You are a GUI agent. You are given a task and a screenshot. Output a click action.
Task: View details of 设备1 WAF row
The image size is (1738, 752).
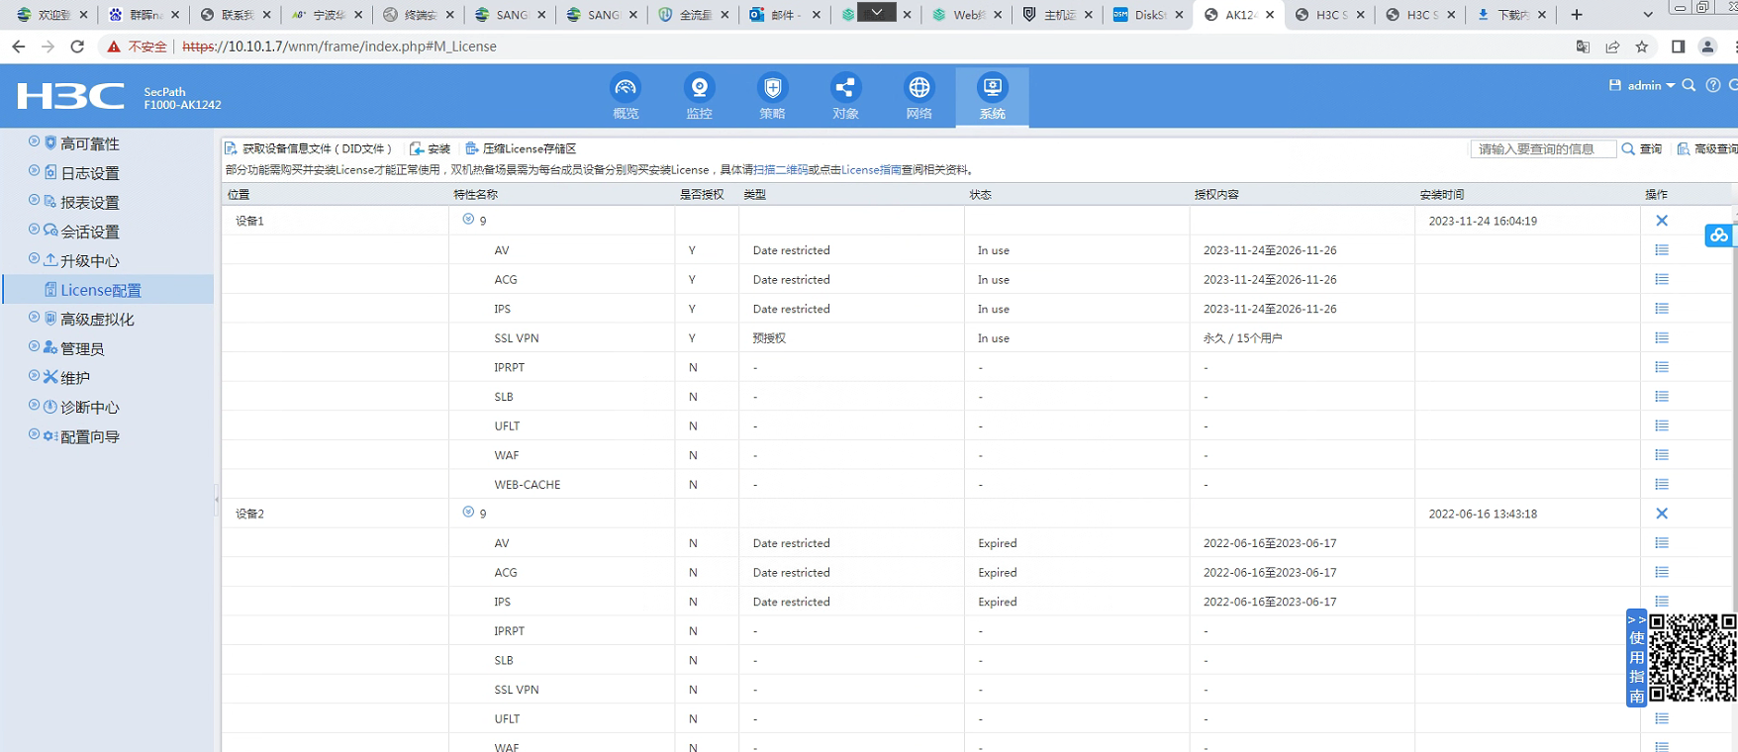point(1662,455)
